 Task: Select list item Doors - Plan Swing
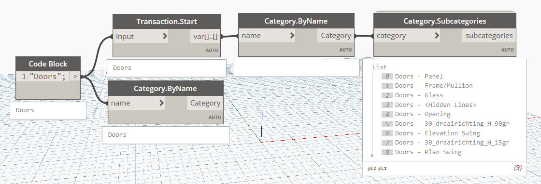pyautogui.click(x=428, y=152)
